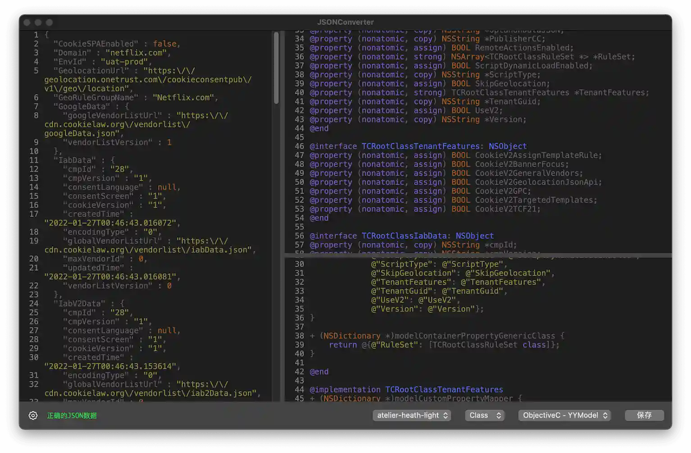This screenshot has height=453, width=691.
Task: Open the atelier-heath-light theme dropdown
Action: 411,415
